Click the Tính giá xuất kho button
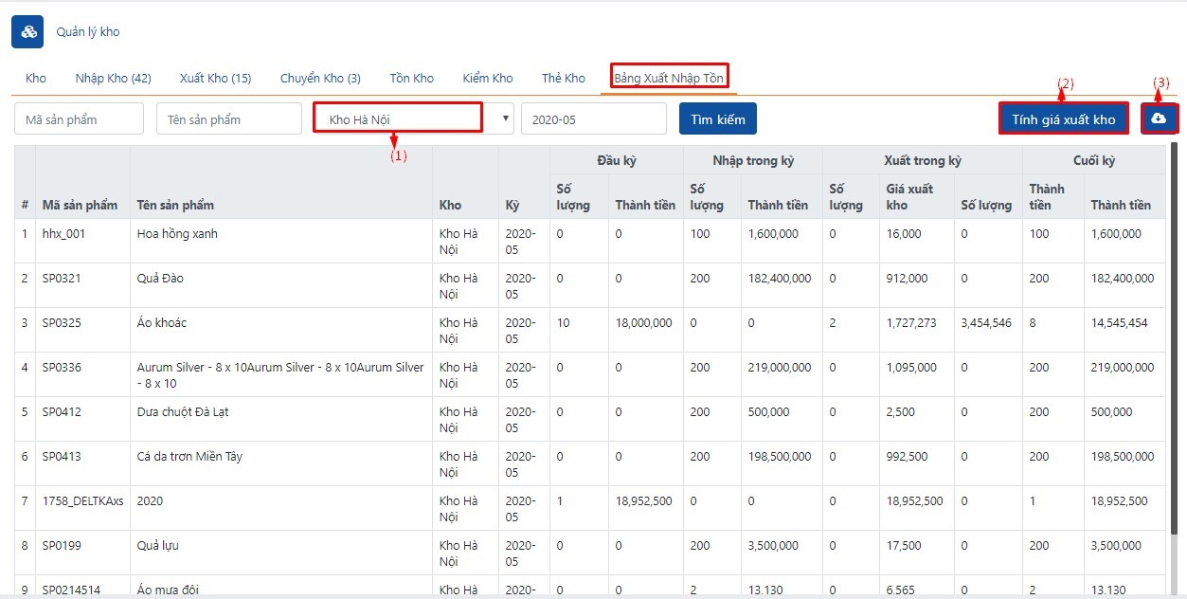The height and width of the screenshot is (599, 1187). coord(1063,119)
